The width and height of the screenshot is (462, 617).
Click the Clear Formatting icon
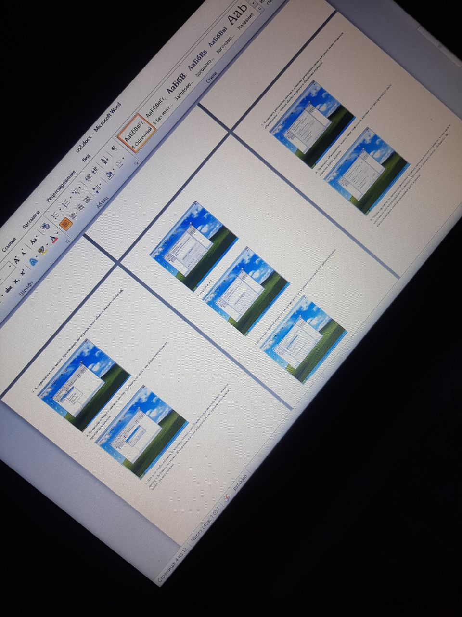[x=45, y=226]
